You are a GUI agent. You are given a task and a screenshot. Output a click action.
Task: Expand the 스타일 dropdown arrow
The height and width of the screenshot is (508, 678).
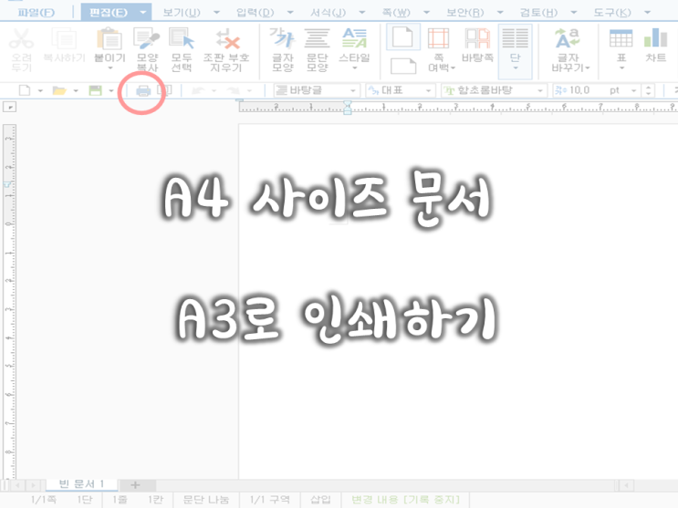tap(355, 68)
